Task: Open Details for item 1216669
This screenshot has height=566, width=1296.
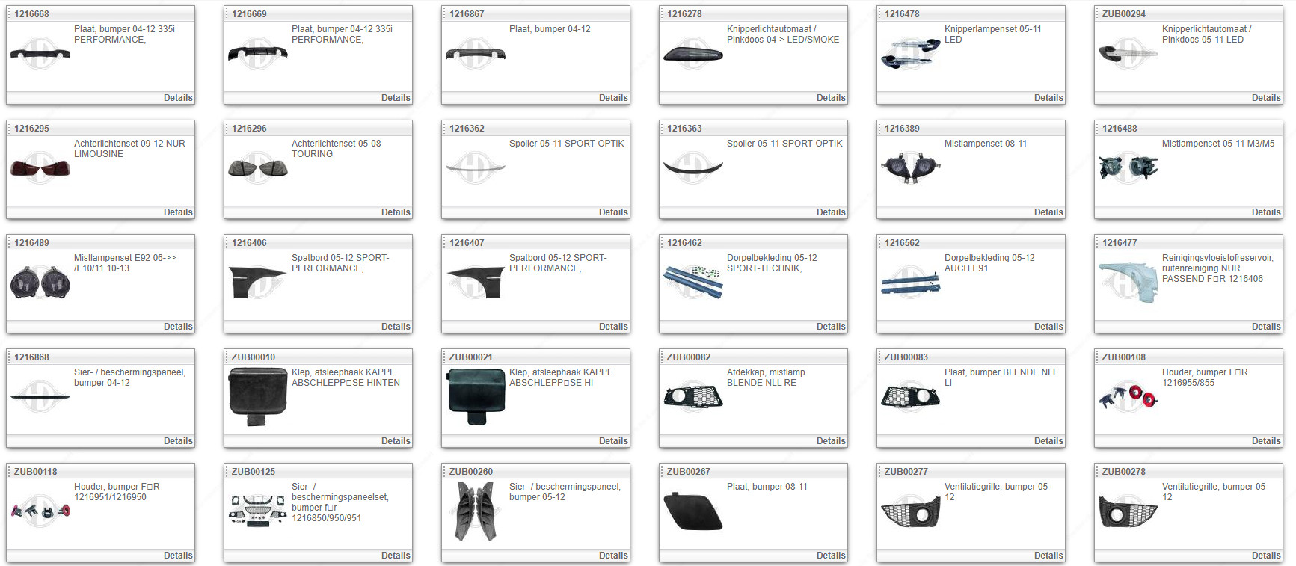Action: tap(395, 98)
